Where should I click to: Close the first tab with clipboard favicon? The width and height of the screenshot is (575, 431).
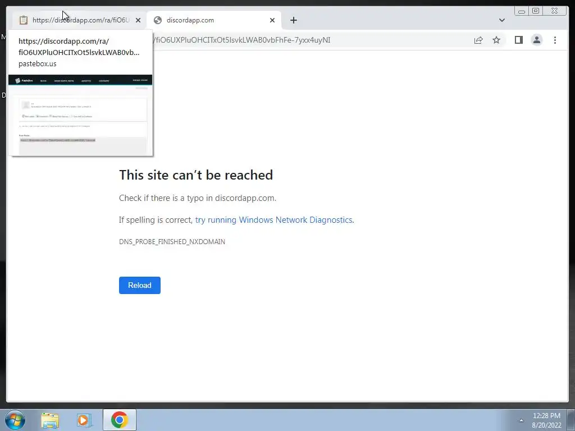(138, 20)
